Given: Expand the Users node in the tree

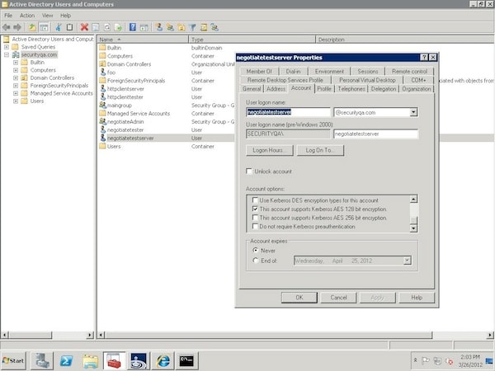Looking at the screenshot, I should (16, 101).
